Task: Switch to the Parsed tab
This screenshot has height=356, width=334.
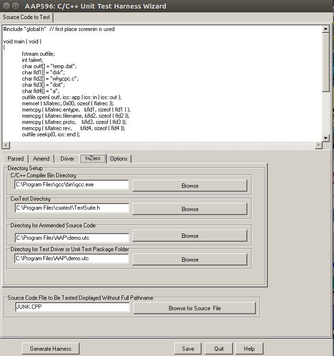Action: coord(16,159)
